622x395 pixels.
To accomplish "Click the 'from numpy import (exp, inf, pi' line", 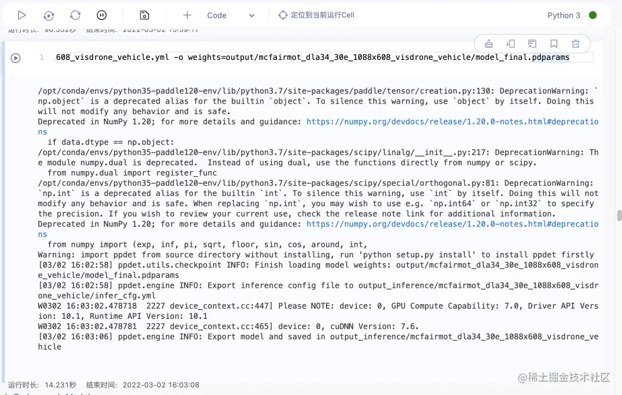I will pyautogui.click(x=207, y=244).
